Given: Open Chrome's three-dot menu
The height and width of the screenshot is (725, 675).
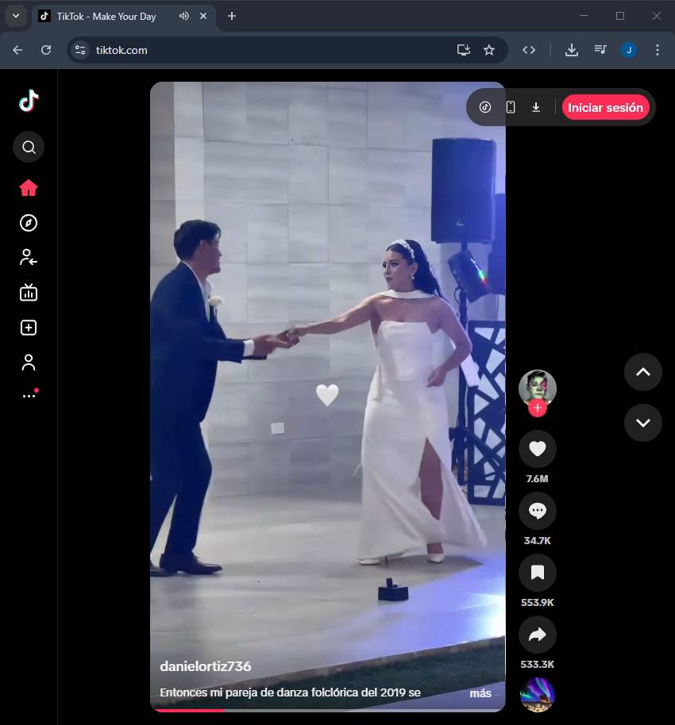Looking at the screenshot, I should coord(657,50).
